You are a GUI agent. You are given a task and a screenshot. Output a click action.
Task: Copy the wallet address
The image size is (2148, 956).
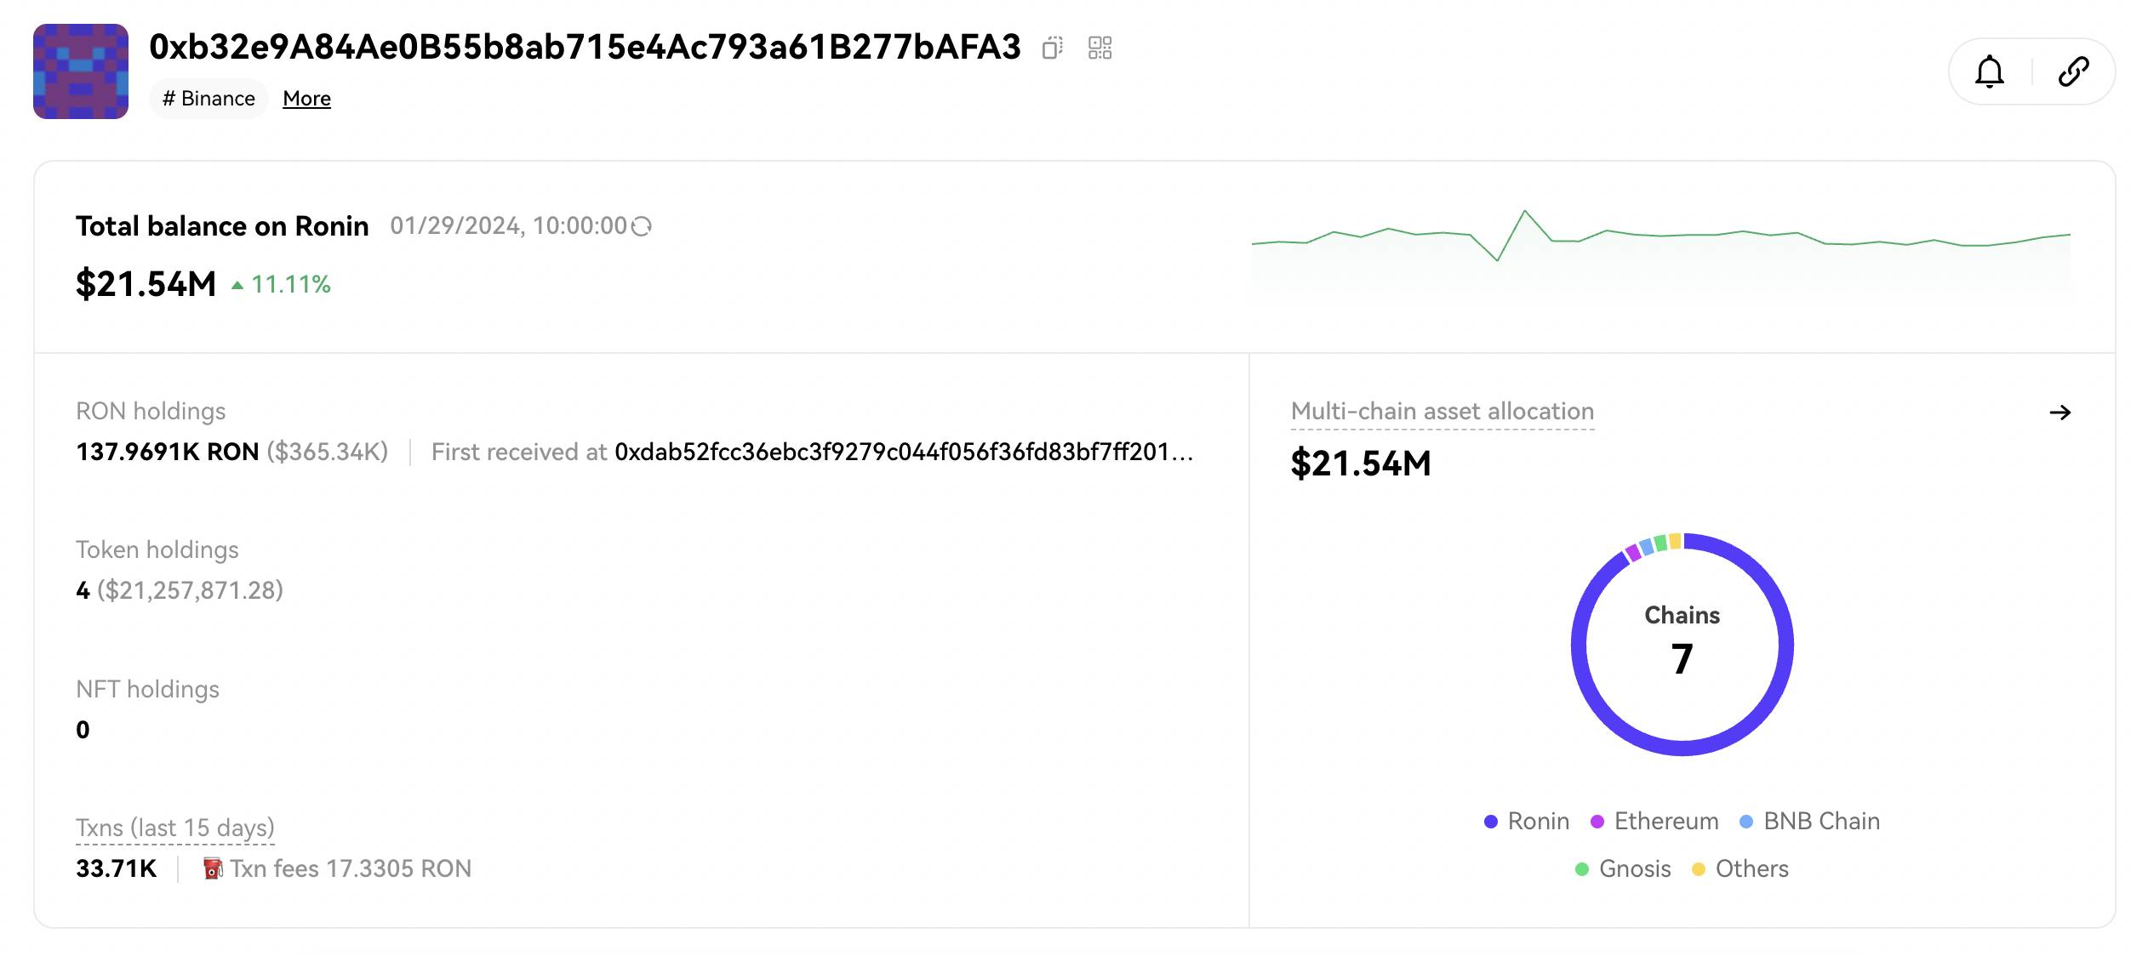[x=1053, y=48]
